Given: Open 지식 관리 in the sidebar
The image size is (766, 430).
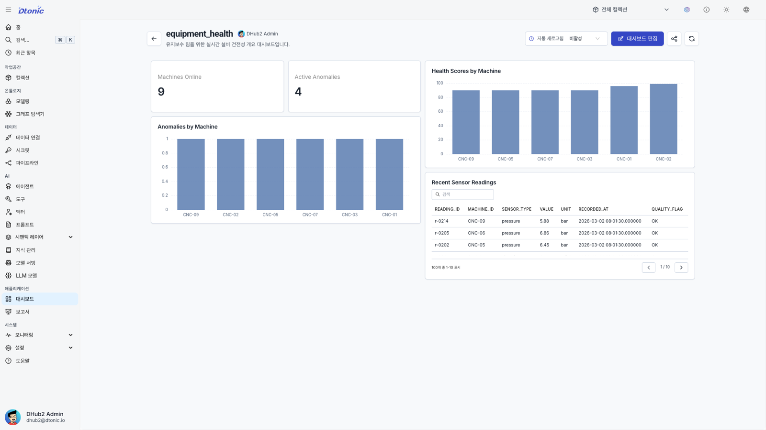Looking at the screenshot, I should pyautogui.click(x=40, y=250).
